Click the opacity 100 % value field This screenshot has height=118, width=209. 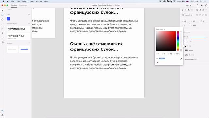(186, 37)
